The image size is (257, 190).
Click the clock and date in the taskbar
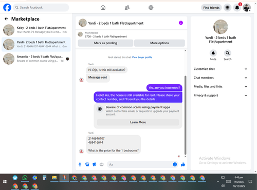click(239, 182)
